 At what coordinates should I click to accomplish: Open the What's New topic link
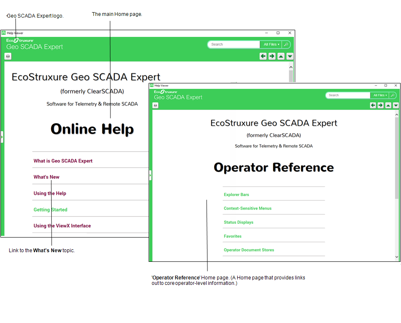pos(46,177)
